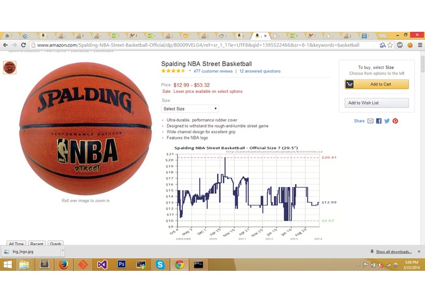This screenshot has width=425, height=302.
Task: Click the Recent graph tab
Action: click(37, 243)
